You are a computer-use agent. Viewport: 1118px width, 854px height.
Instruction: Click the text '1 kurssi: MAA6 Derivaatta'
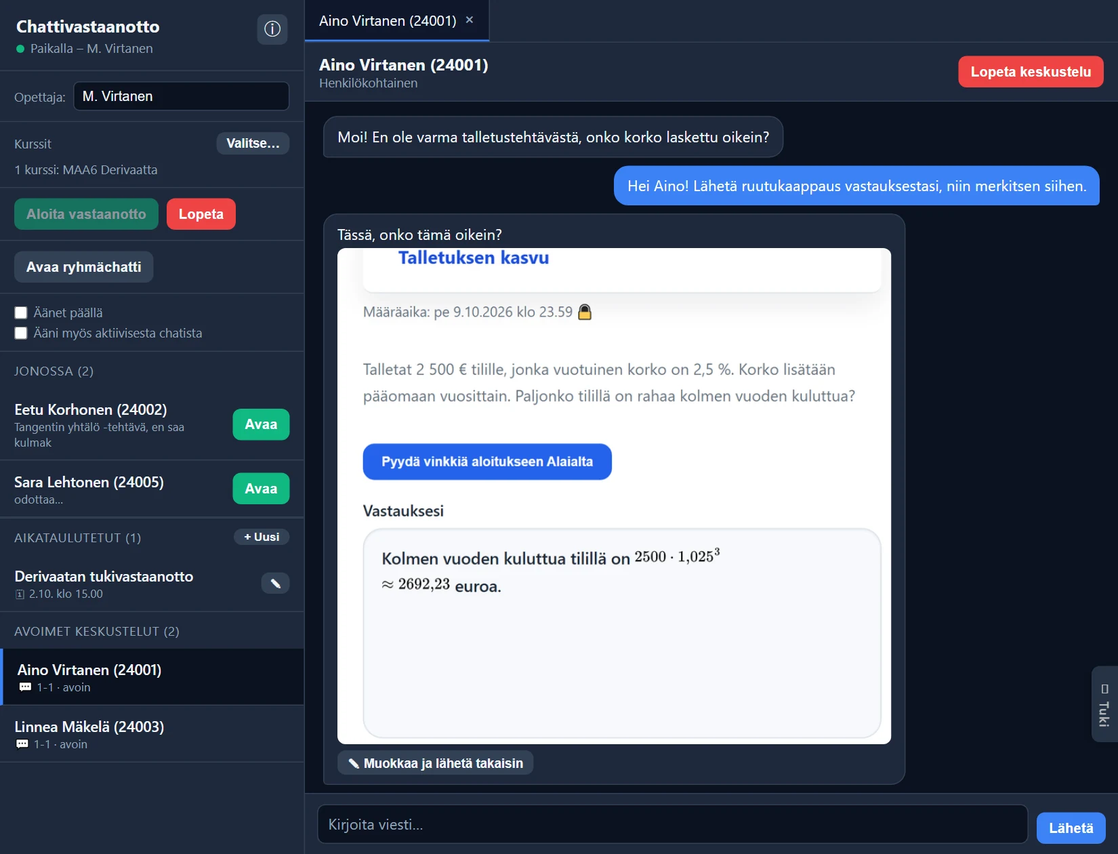[86, 169]
